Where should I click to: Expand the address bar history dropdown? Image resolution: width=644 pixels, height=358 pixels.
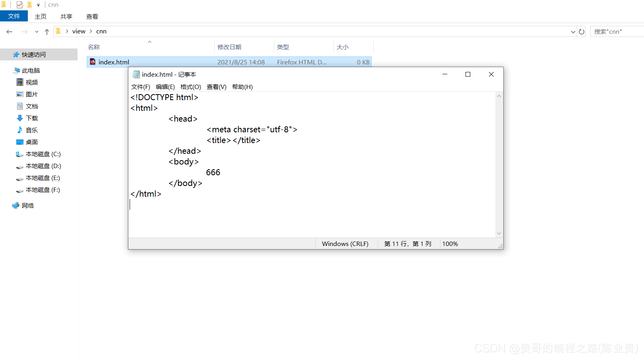click(573, 31)
